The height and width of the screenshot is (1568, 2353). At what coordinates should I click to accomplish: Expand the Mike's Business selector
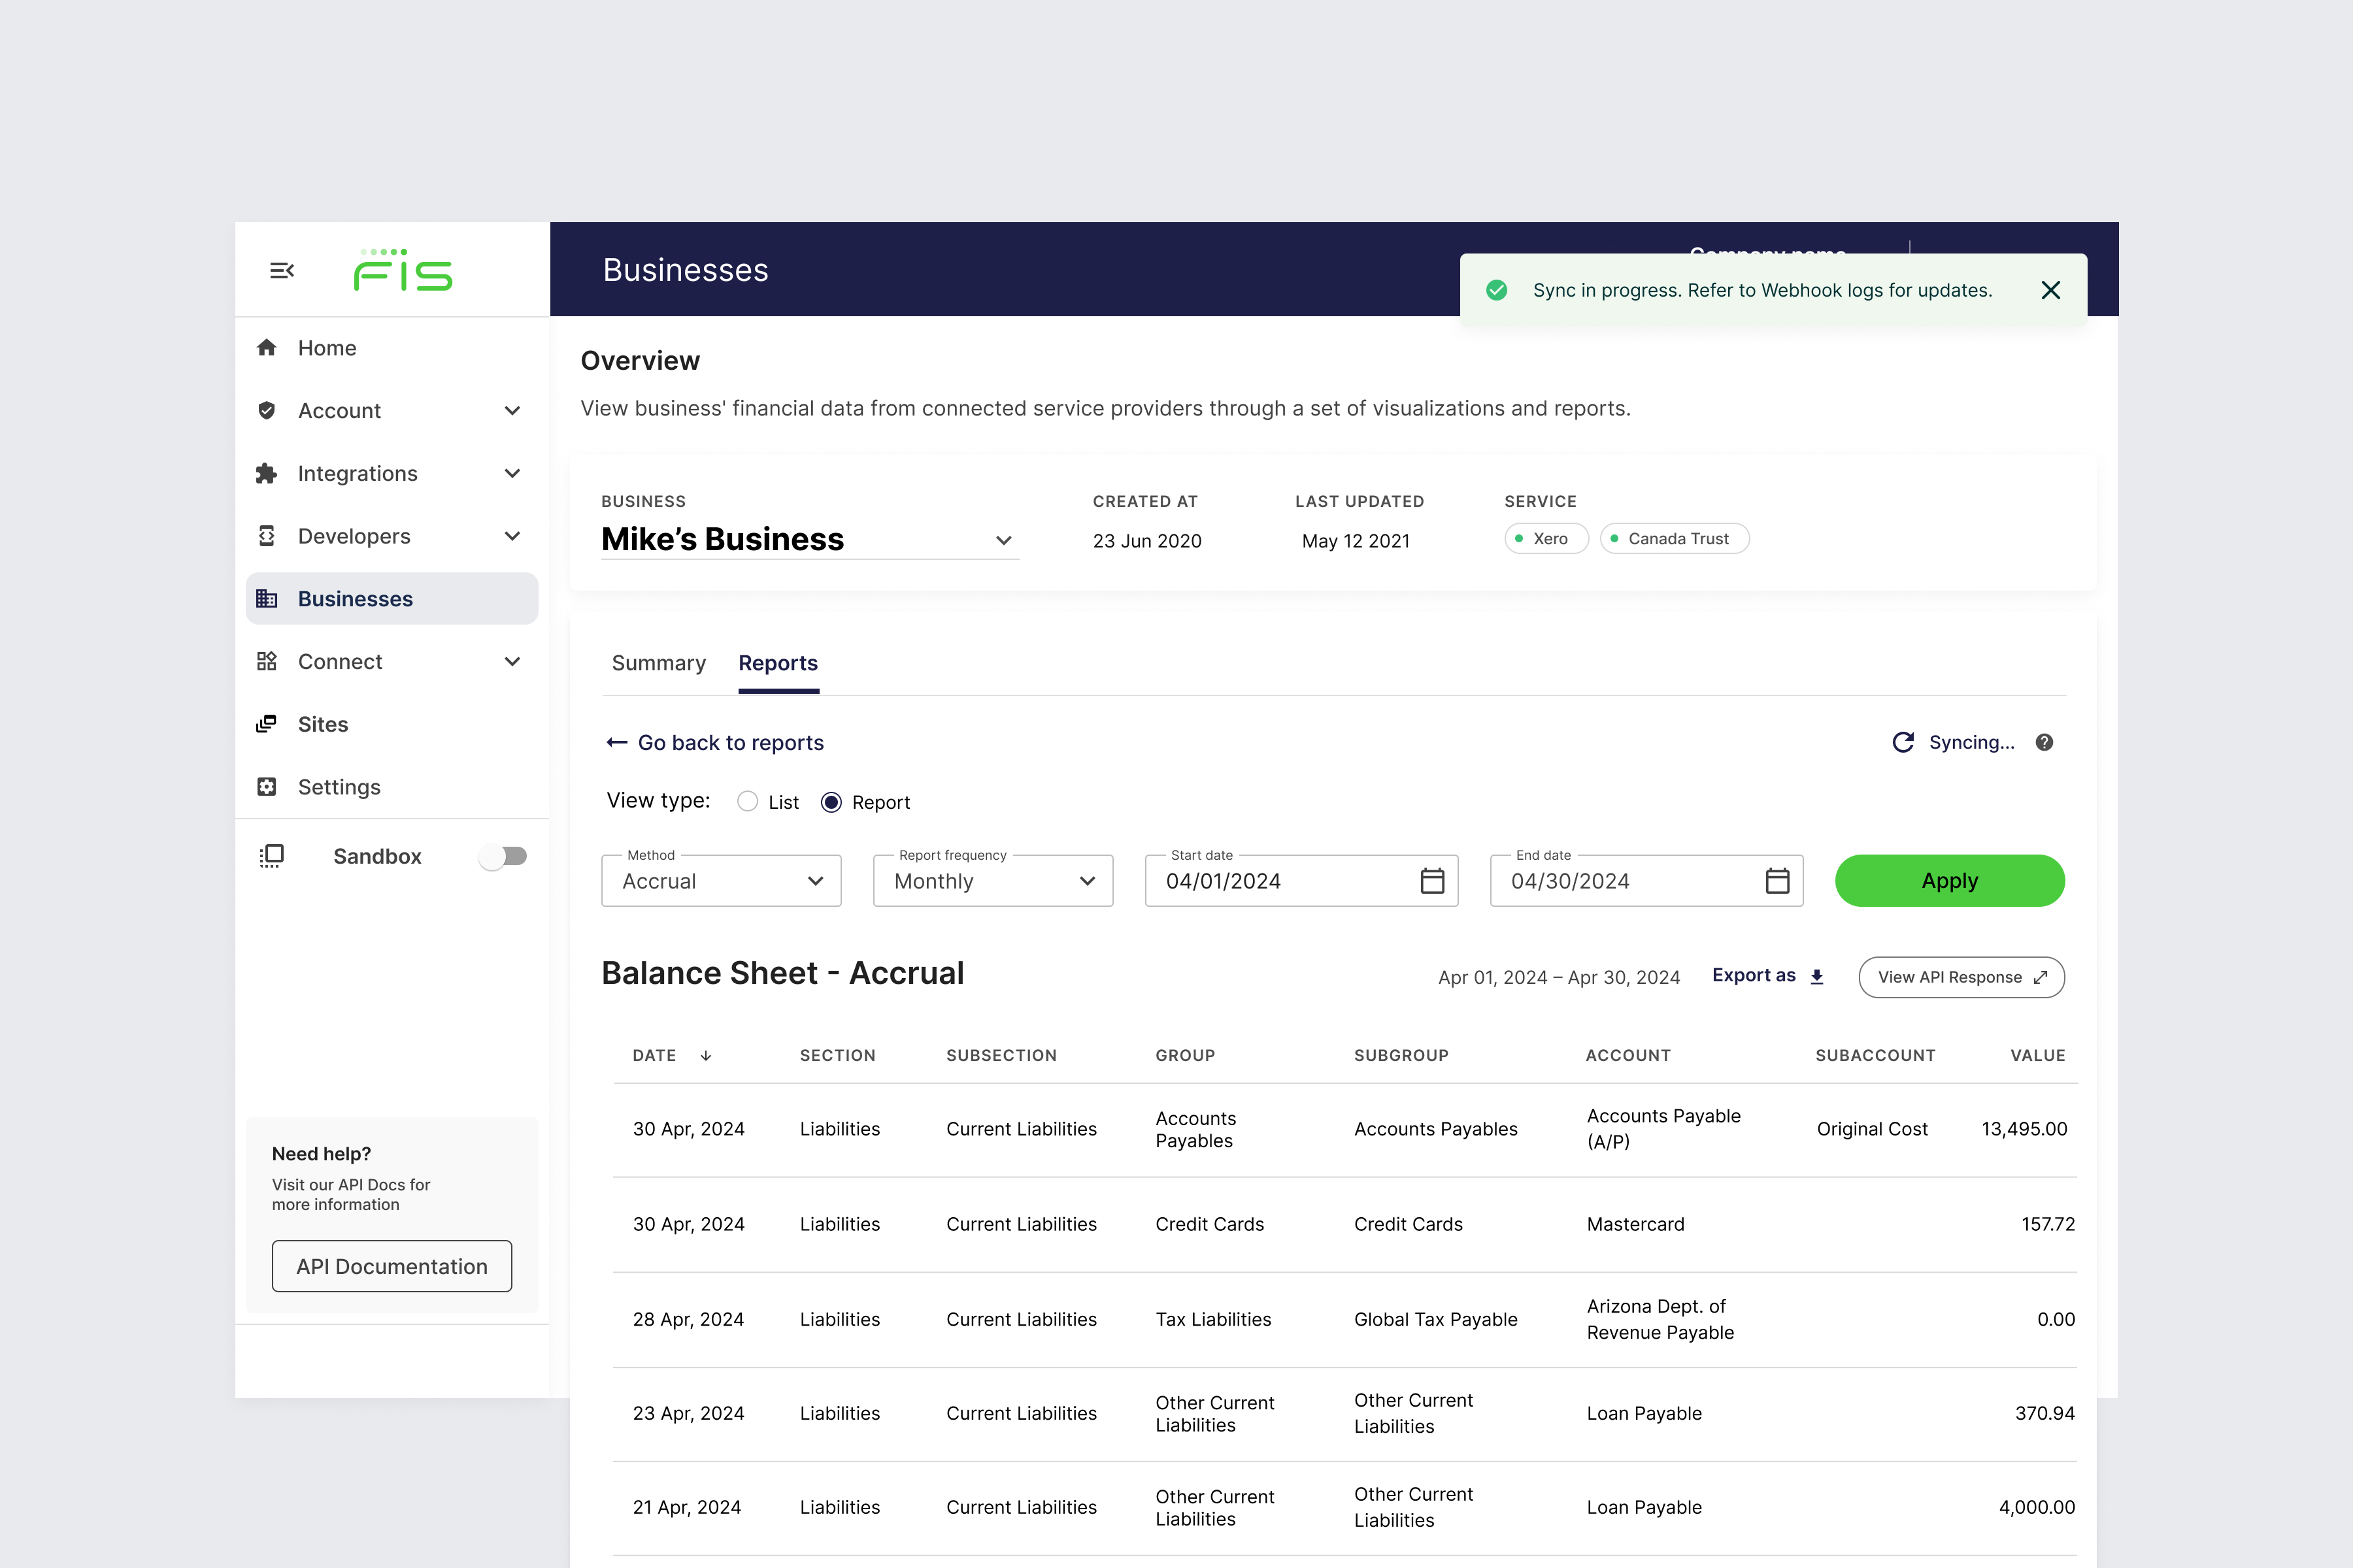tap(1003, 540)
